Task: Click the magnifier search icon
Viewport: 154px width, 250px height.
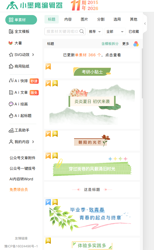Action: click(x=82, y=31)
